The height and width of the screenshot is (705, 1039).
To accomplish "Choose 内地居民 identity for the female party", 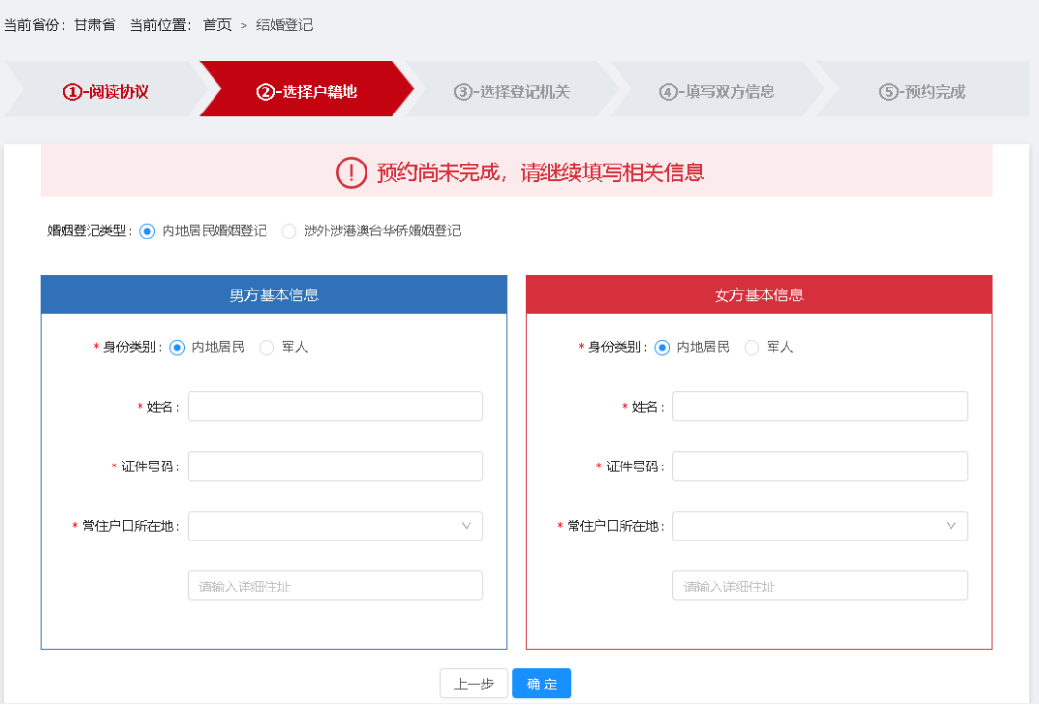I will 662,348.
